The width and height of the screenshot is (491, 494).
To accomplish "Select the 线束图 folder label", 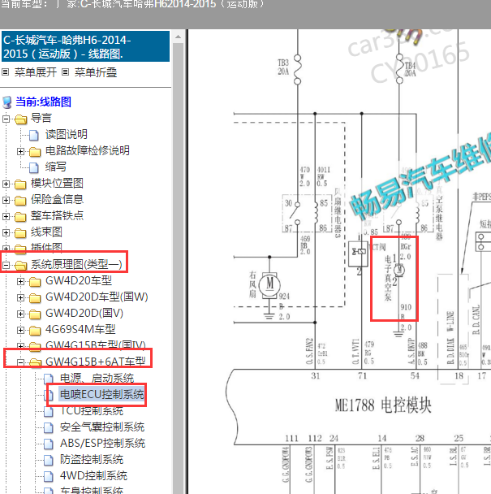I will tap(46, 232).
